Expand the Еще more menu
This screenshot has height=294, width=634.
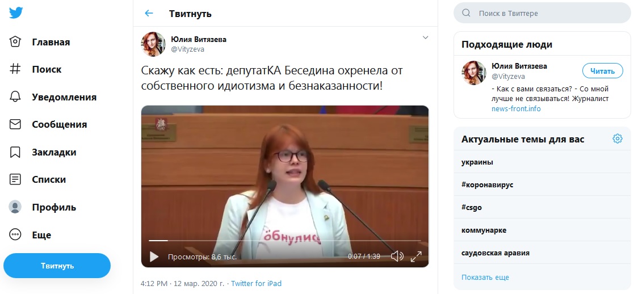tap(30, 234)
